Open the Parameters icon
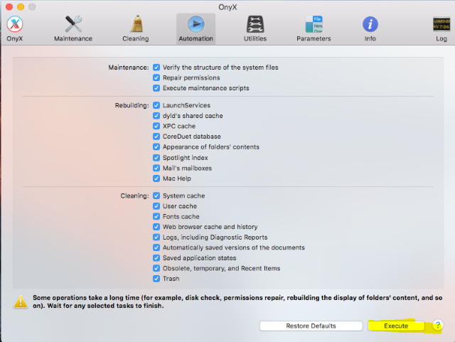 (x=314, y=24)
